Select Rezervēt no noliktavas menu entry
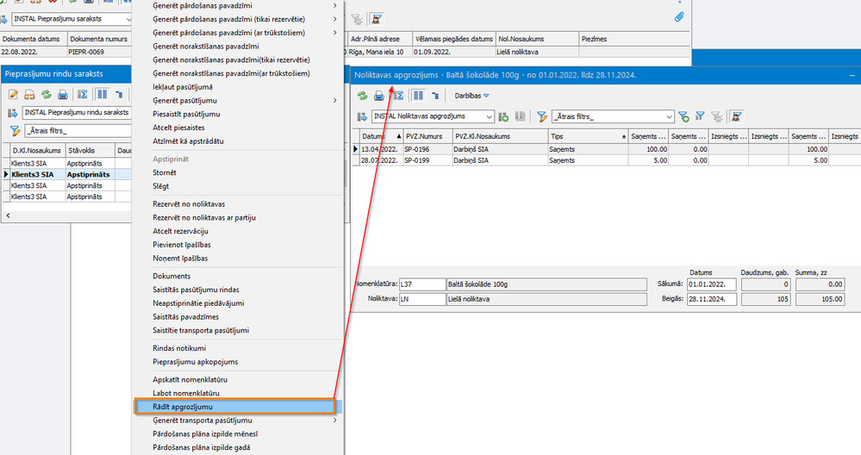861x455 pixels. point(189,203)
